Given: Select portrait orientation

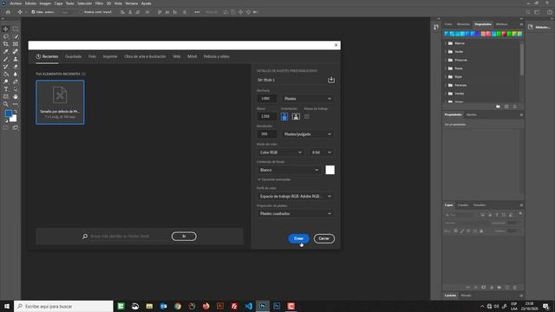Looking at the screenshot, I should pyautogui.click(x=284, y=116).
